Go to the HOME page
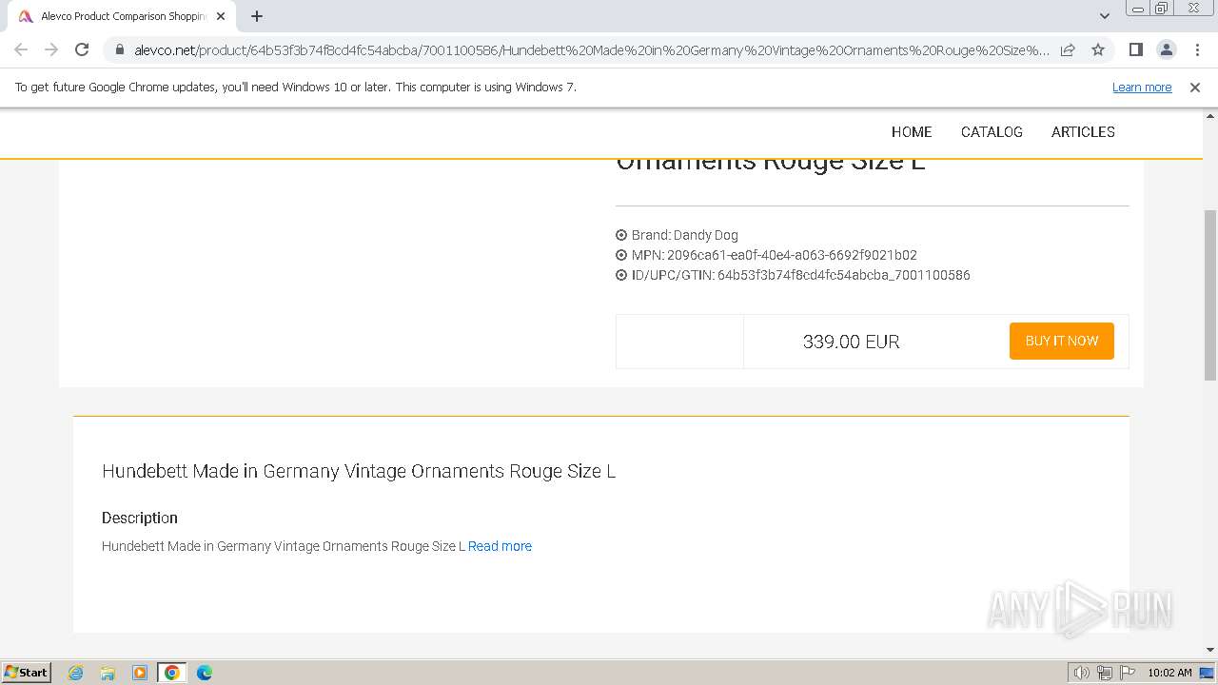 pos(912,132)
